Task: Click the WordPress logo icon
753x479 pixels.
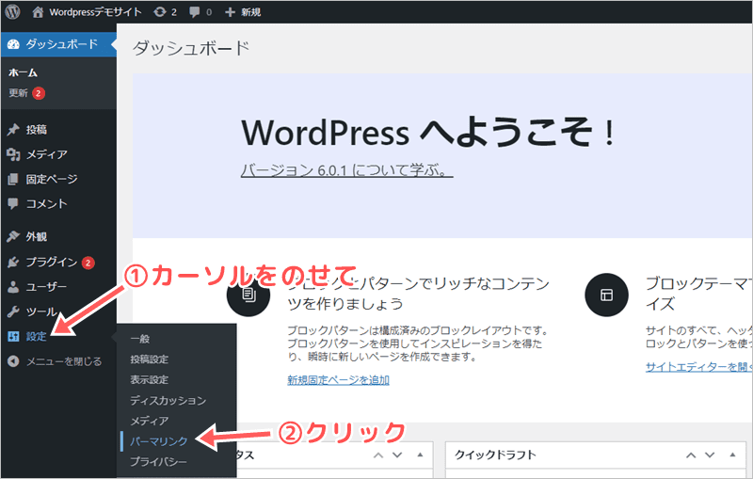Action: [14, 13]
